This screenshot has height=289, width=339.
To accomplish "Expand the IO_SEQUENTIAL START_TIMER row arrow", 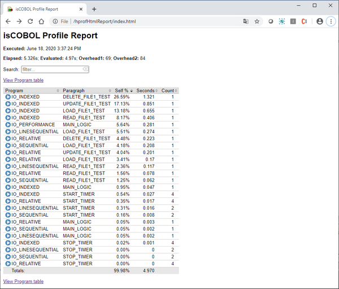I will 8,215.
